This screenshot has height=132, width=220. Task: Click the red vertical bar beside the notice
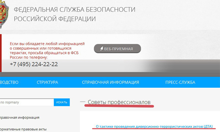pos(1,53)
